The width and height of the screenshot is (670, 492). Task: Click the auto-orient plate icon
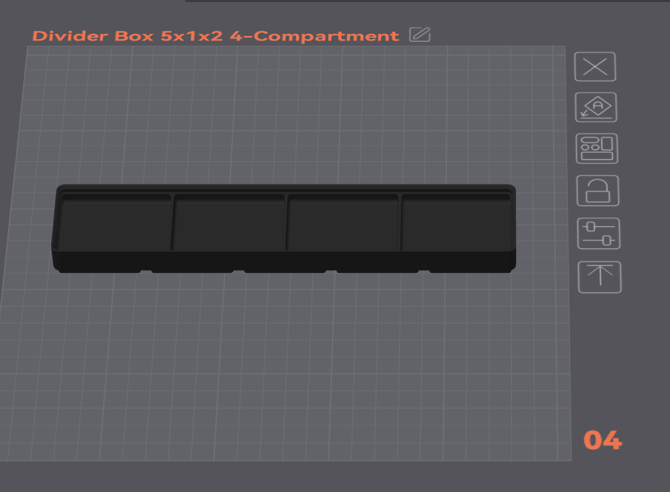596,107
